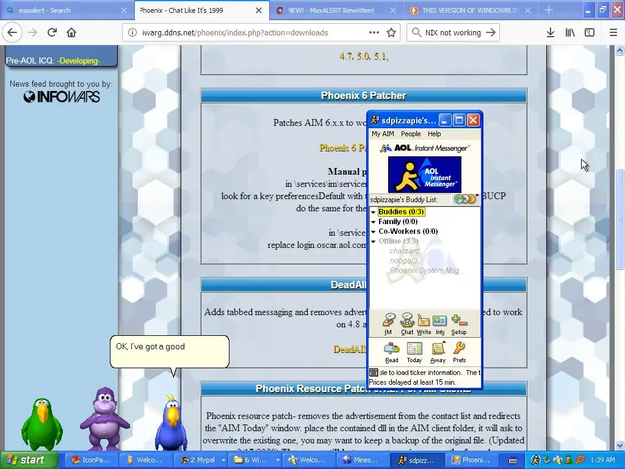Switch to MaxALERT Rewritten tab
Image resolution: width=625 pixels, height=469 pixels.
336,10
